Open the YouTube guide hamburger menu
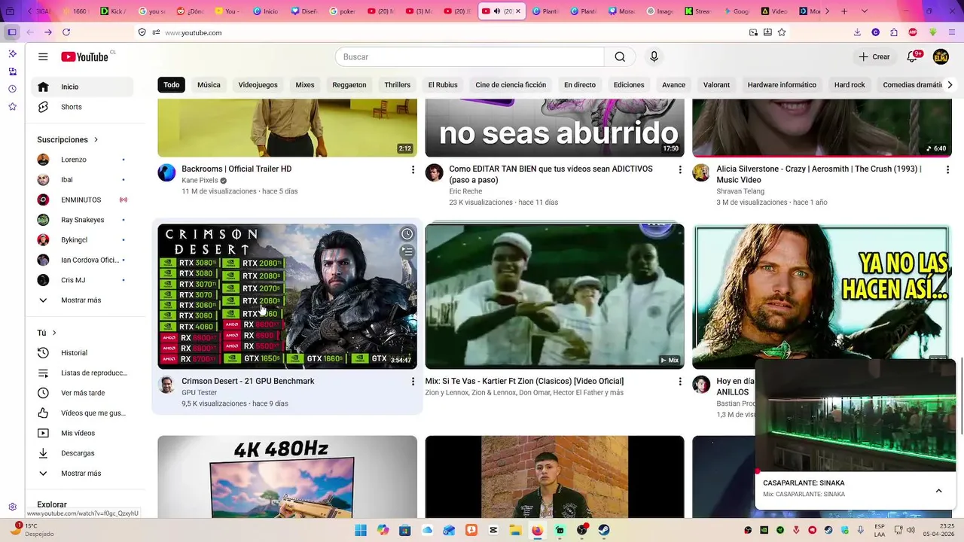The height and width of the screenshot is (542, 964). pyautogui.click(x=43, y=56)
